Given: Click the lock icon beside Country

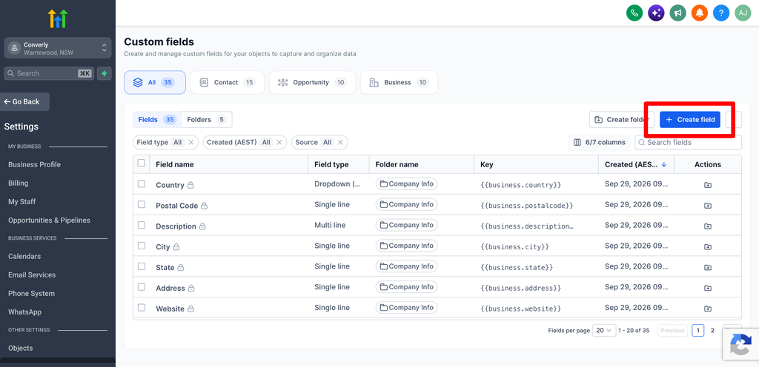Looking at the screenshot, I should (x=190, y=185).
